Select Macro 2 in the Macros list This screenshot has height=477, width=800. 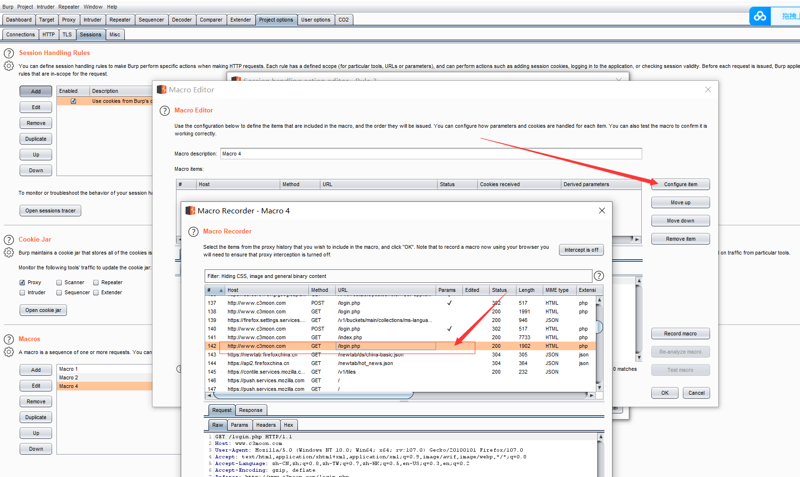point(104,377)
